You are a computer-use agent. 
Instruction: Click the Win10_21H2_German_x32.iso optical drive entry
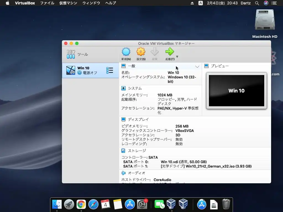(x=206, y=166)
